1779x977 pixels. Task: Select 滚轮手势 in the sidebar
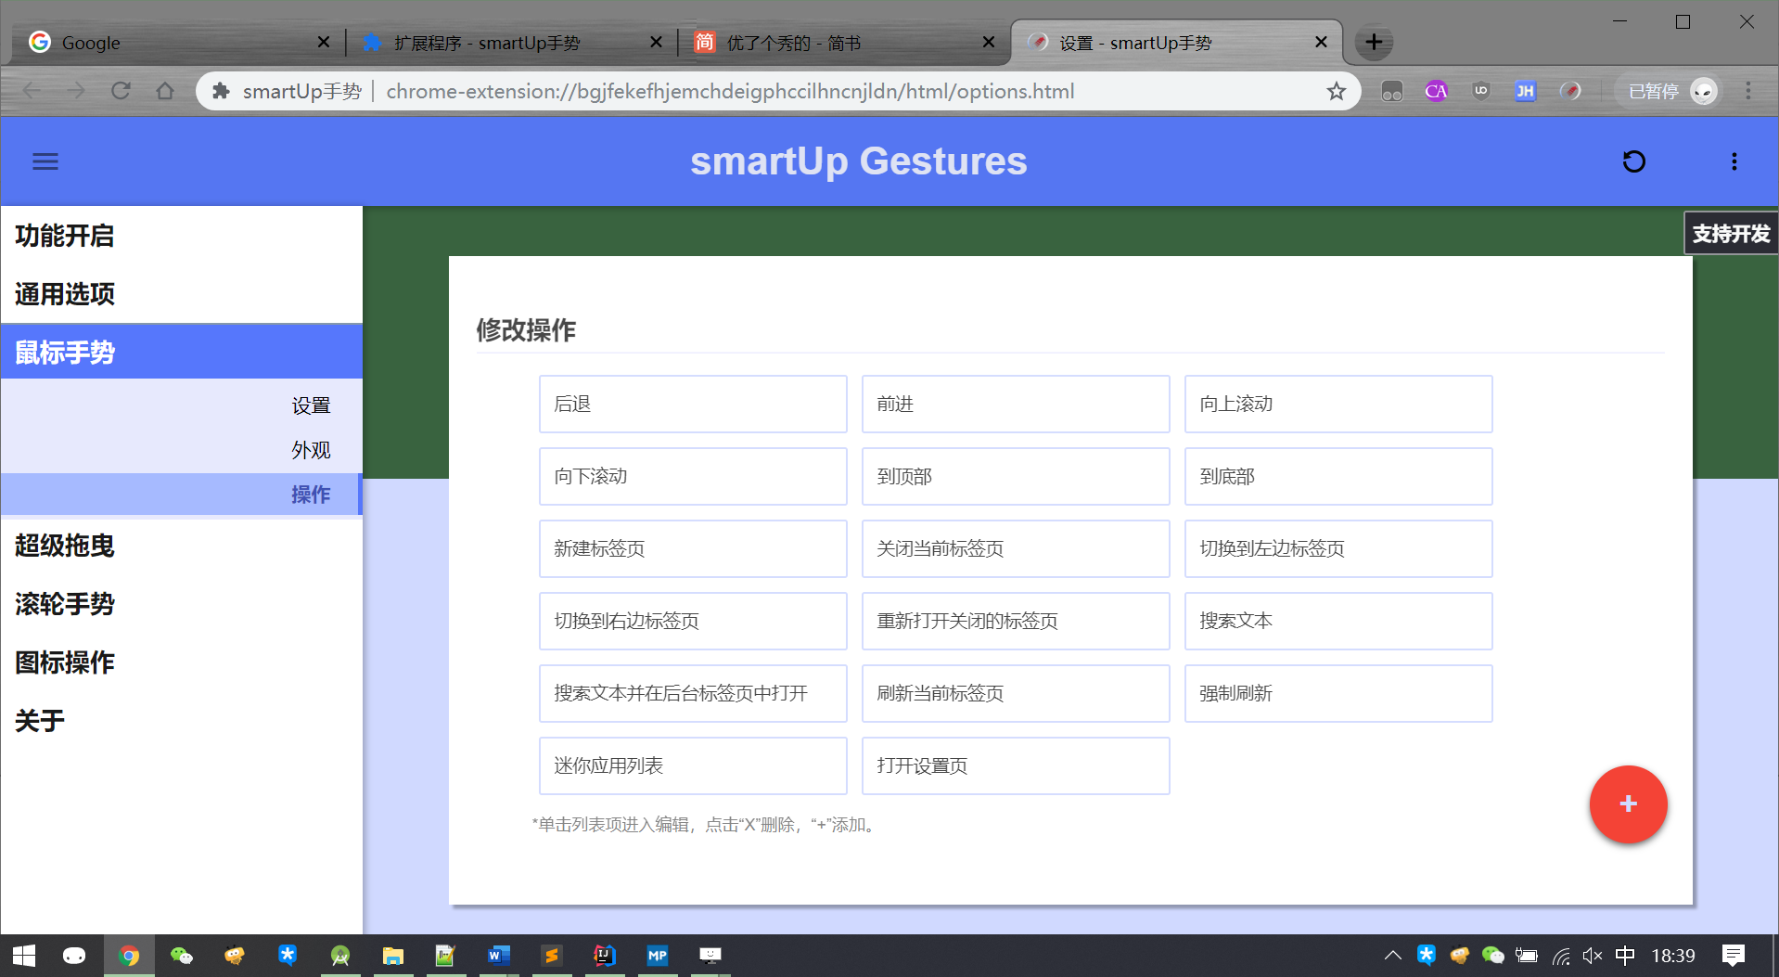pyautogui.click(x=63, y=604)
